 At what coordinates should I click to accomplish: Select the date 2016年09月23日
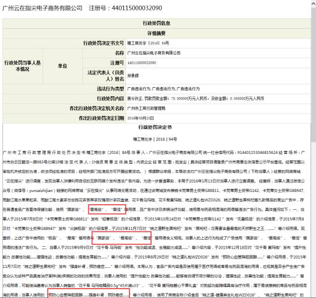141,118
